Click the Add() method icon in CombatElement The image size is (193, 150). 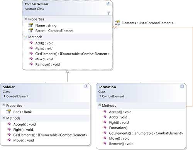[31, 43]
